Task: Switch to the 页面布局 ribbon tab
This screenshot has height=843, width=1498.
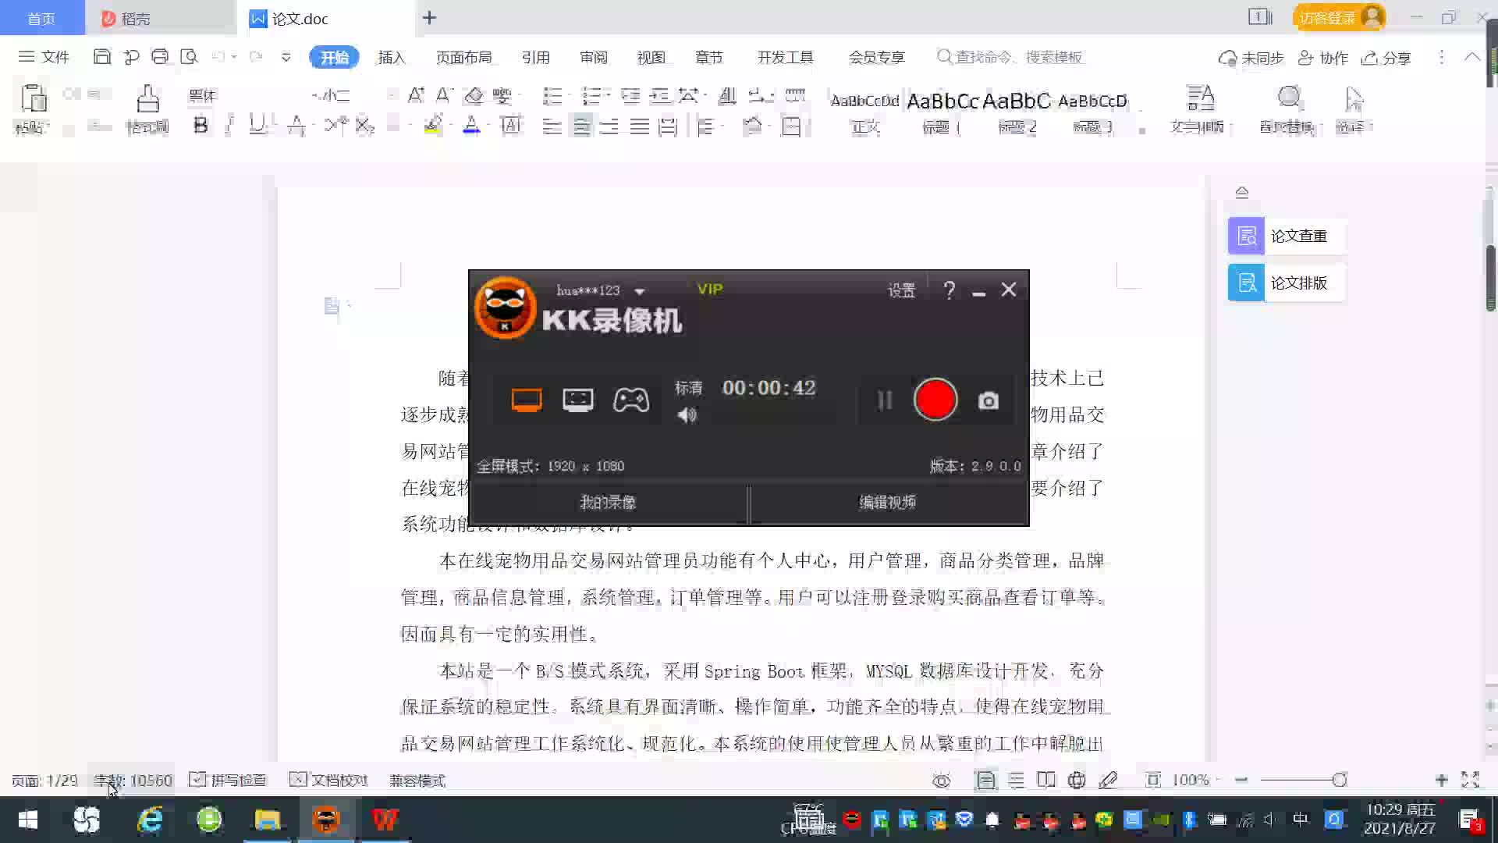Action: 463,58
